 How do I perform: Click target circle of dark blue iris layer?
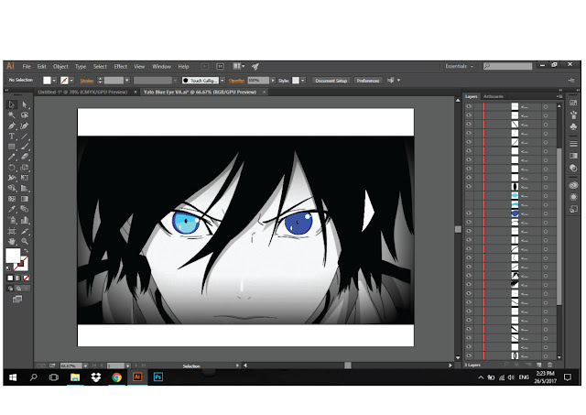(546, 213)
